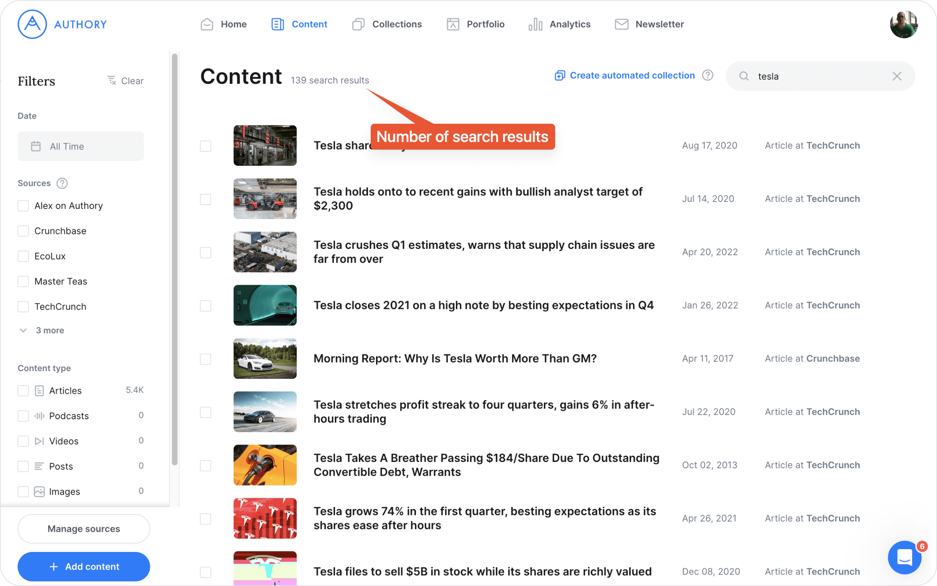Click the Collections stacked squares icon
937x586 pixels.
pyautogui.click(x=358, y=24)
